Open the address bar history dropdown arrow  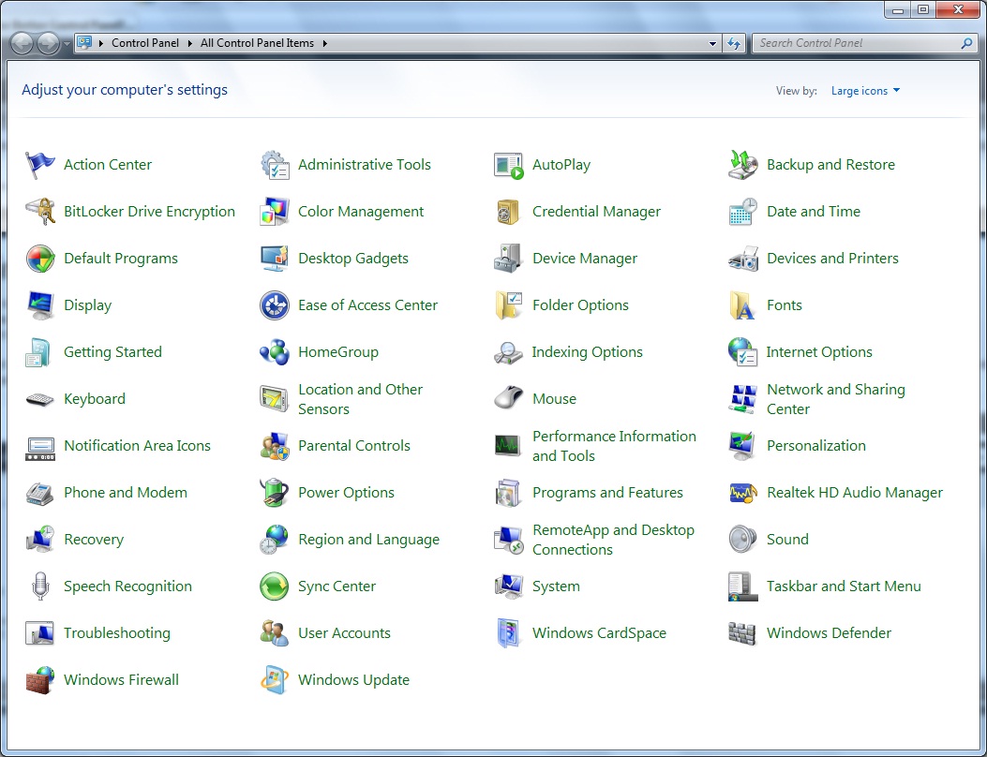pos(713,43)
